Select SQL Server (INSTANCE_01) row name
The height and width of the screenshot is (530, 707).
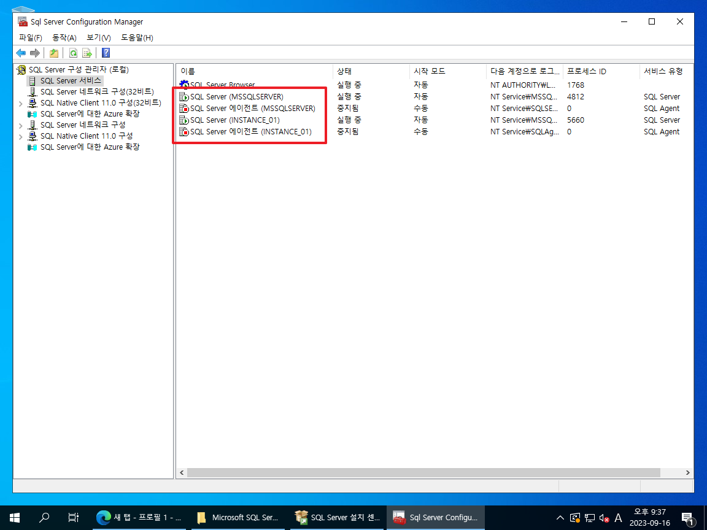coord(235,120)
